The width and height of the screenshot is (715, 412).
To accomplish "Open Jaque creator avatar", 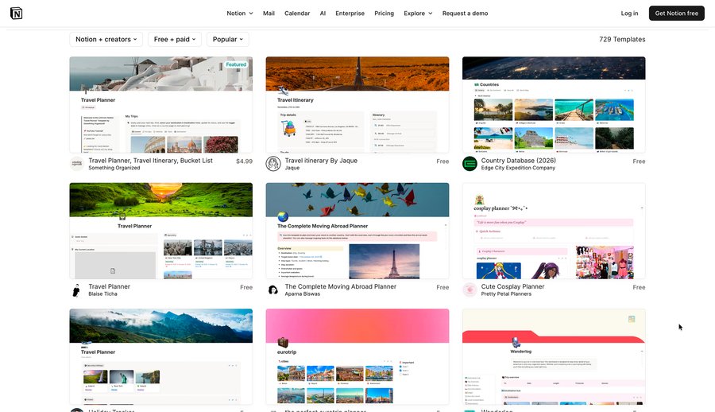I will pos(273,164).
